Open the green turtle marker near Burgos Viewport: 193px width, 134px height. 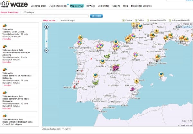[x=107, y=56]
